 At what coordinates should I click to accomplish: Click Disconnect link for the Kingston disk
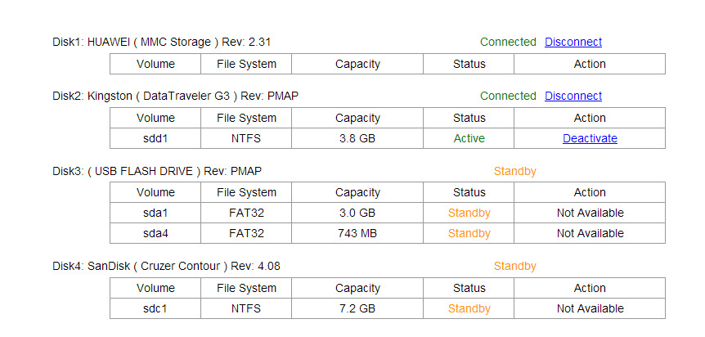point(573,96)
